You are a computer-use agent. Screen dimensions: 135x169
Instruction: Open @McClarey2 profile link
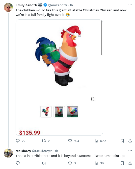(x=42, y=151)
